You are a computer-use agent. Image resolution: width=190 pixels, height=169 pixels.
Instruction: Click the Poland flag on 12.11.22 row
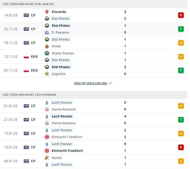click(26, 57)
